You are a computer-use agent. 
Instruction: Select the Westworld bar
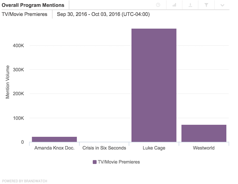point(204,133)
